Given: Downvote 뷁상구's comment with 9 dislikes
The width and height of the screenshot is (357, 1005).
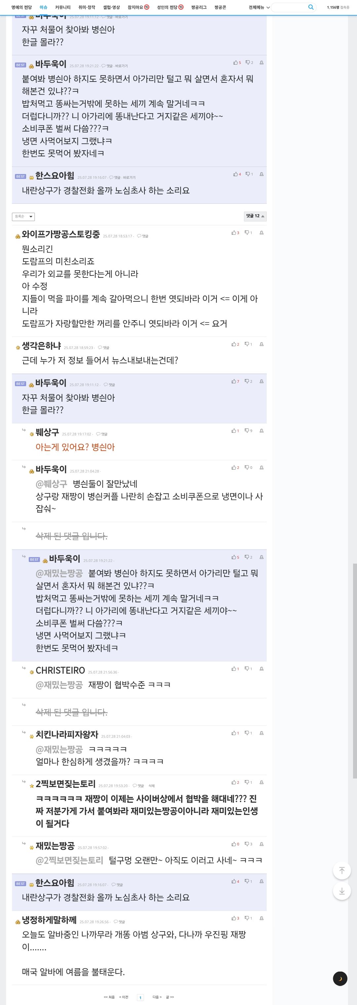Looking at the screenshot, I should tap(248, 431).
